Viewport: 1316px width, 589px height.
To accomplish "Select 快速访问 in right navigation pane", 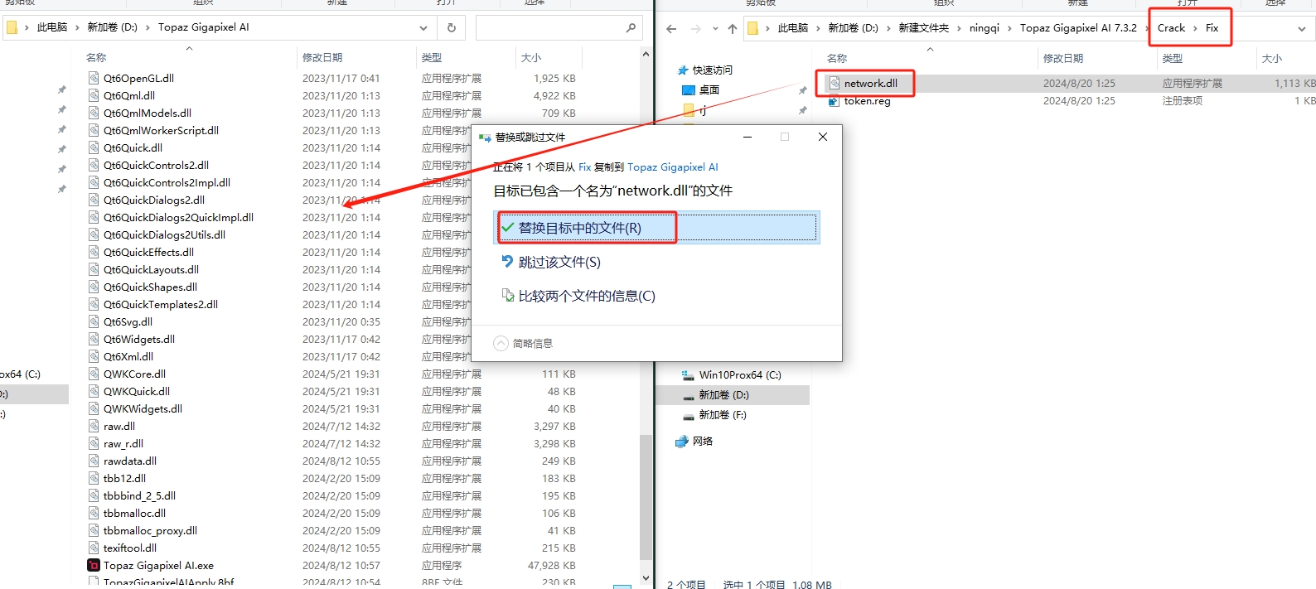I will coord(712,70).
